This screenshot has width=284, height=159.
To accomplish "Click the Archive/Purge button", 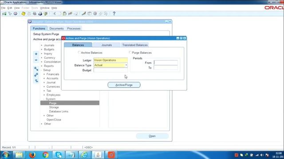I will tap(124, 85).
